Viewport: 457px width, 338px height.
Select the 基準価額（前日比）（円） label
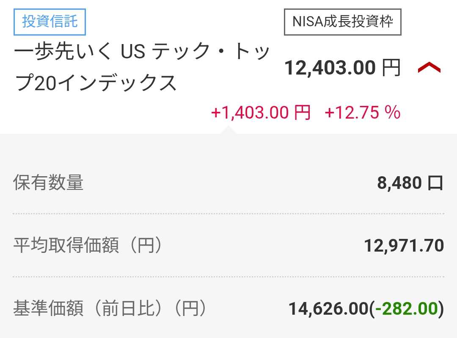(x=110, y=308)
